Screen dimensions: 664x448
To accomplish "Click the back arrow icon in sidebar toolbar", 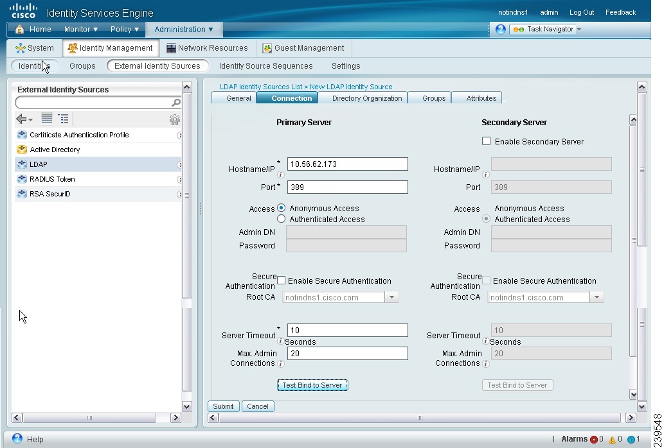I will click(21, 119).
